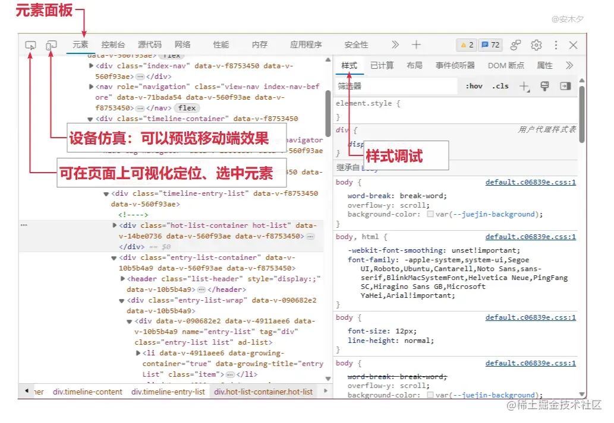Click background-color swatch in first body rule
This screenshot has width=614, height=423.
tap(430, 214)
